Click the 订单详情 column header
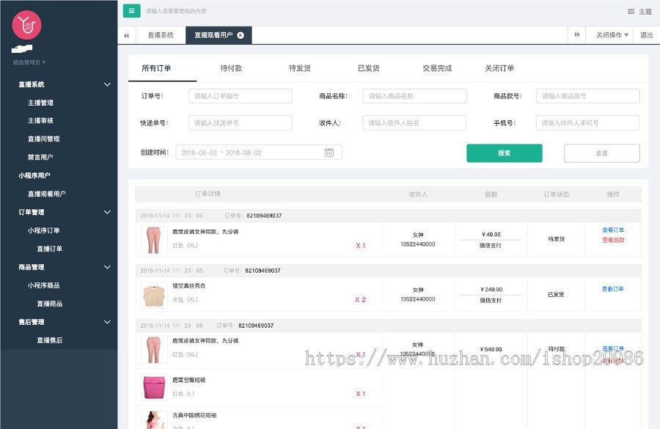 [x=208, y=194]
